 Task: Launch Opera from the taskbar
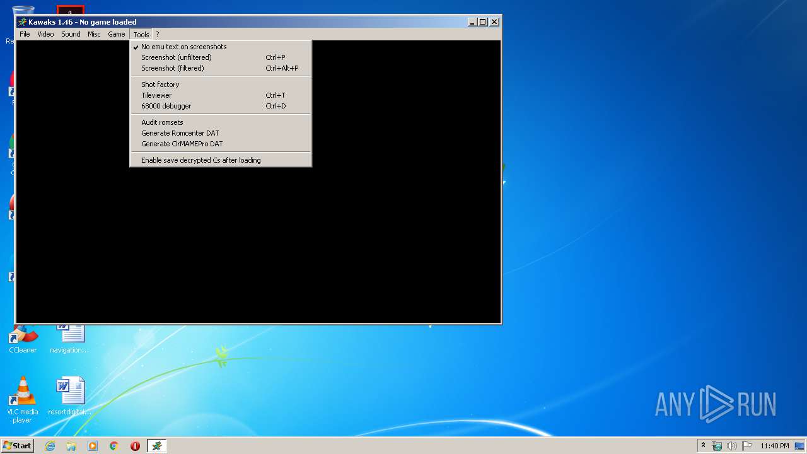[x=135, y=446]
